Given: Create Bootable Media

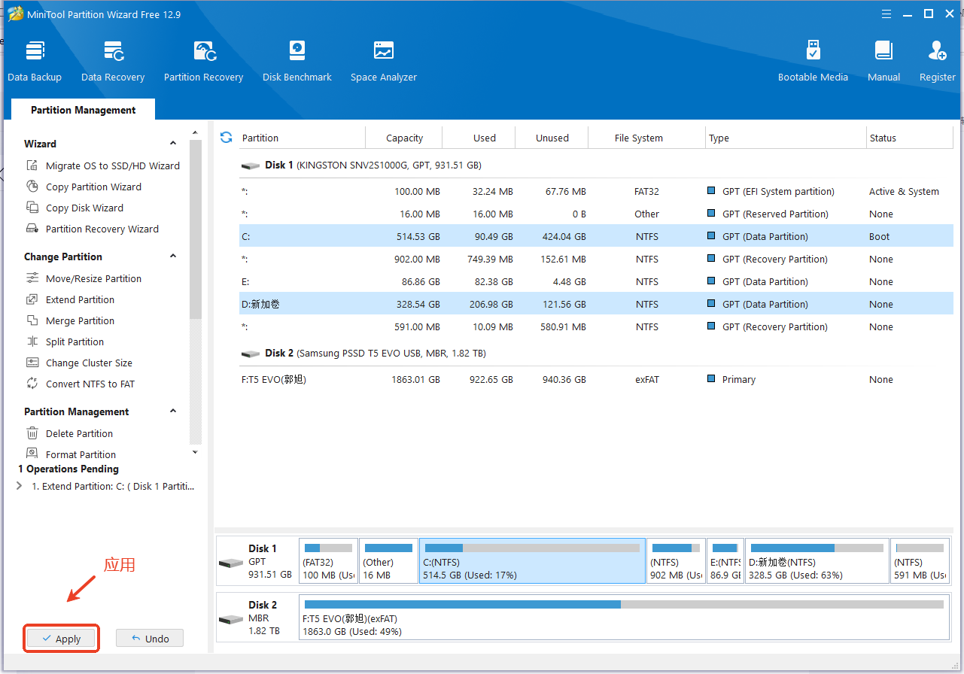Looking at the screenshot, I should coord(813,62).
